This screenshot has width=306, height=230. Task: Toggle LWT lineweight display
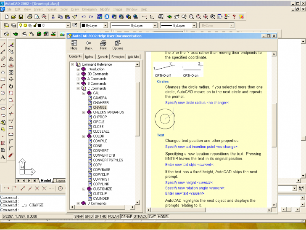click(x=152, y=217)
